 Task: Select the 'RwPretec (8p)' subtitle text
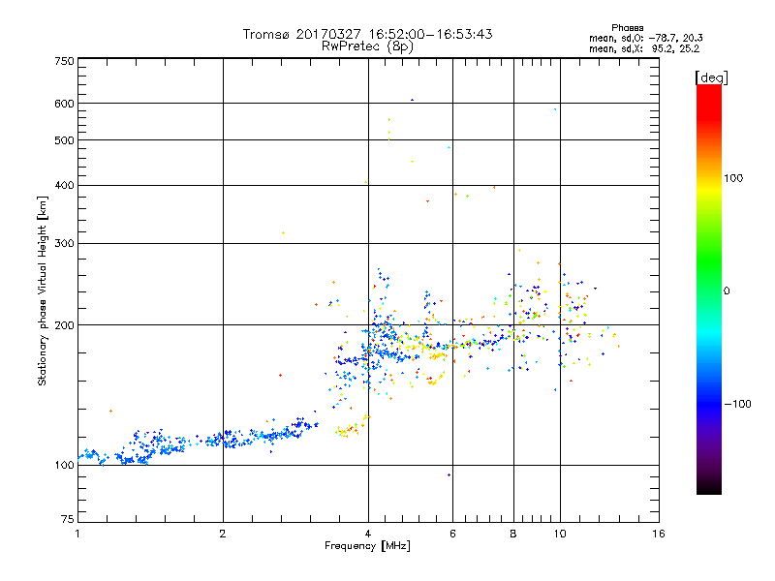click(x=367, y=46)
